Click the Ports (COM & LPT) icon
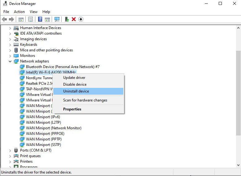This screenshot has height=176, width=241. tap(16, 150)
